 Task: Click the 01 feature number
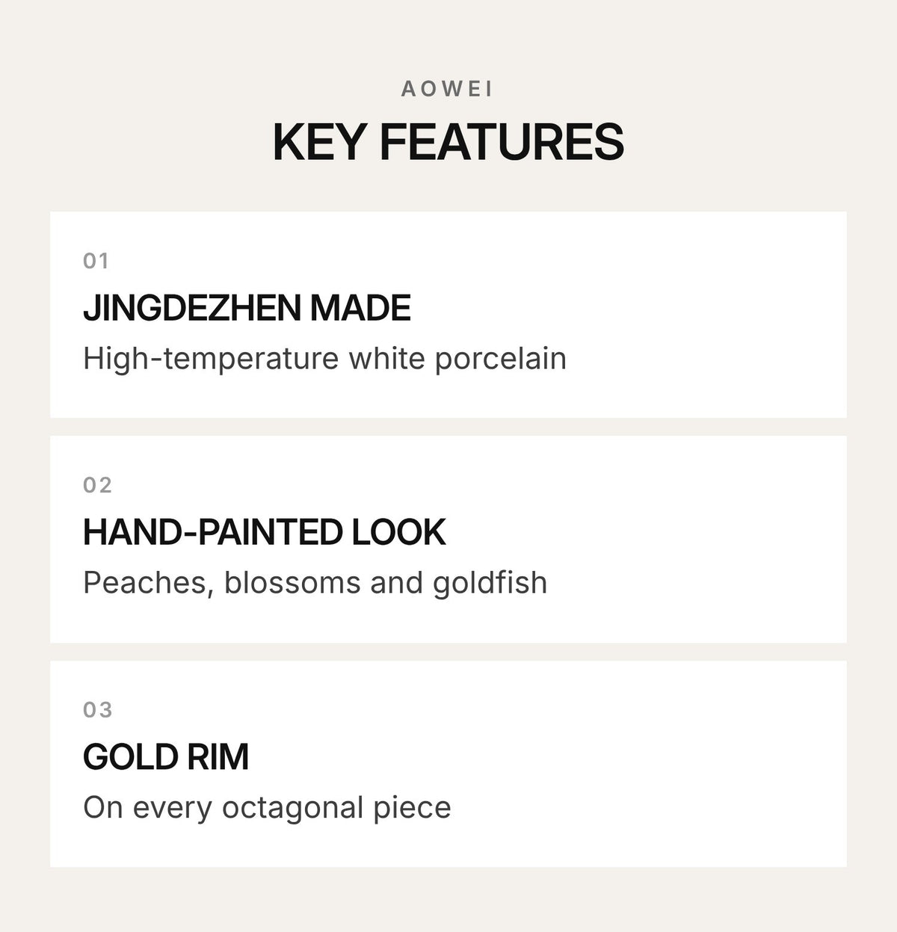click(x=96, y=261)
